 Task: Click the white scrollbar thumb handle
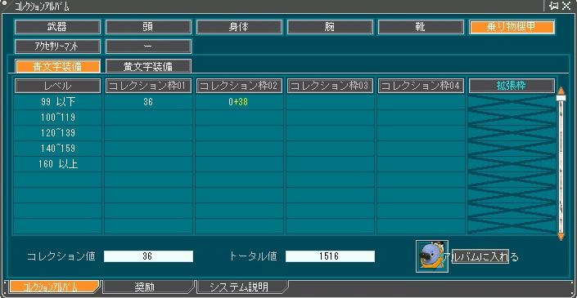(x=561, y=98)
